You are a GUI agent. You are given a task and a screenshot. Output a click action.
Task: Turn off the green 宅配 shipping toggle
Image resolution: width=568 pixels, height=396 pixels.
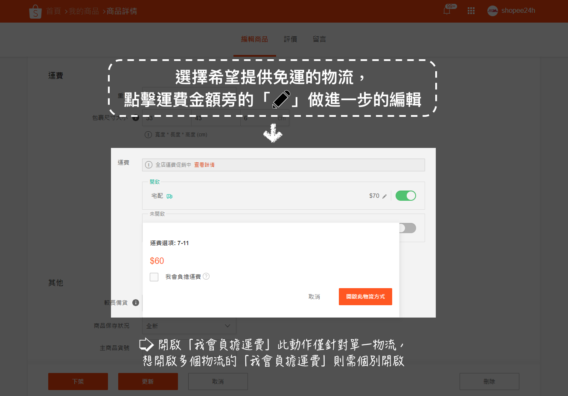(405, 196)
